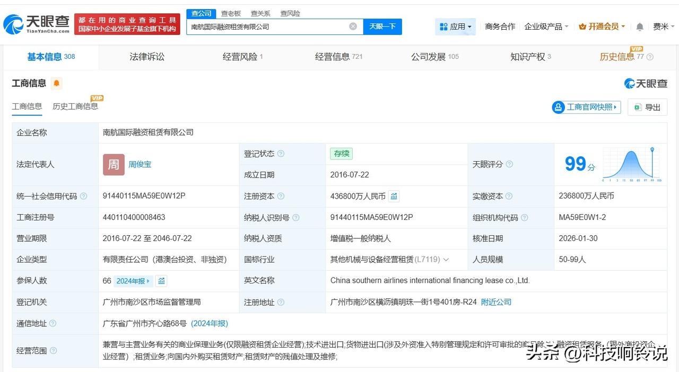Open the 商务合作 link

pyautogui.click(x=500, y=26)
